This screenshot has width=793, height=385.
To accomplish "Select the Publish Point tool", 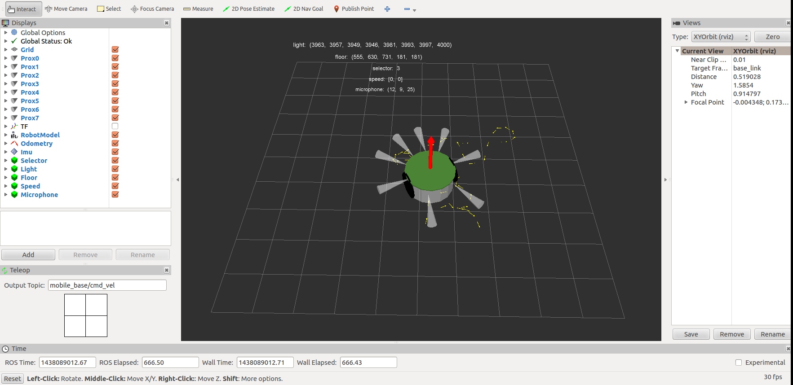I will click(x=354, y=9).
